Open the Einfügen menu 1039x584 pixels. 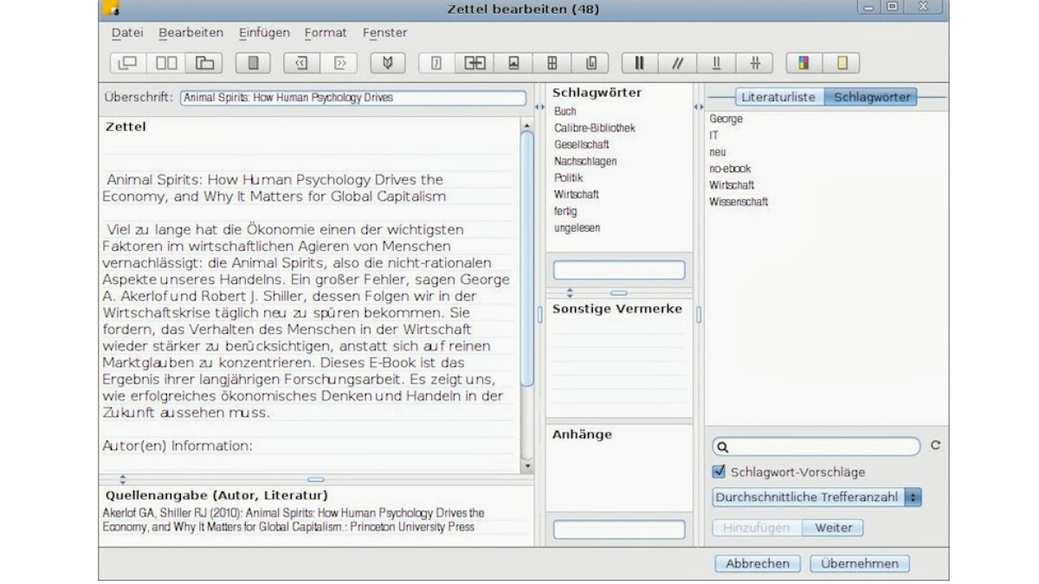(x=263, y=33)
